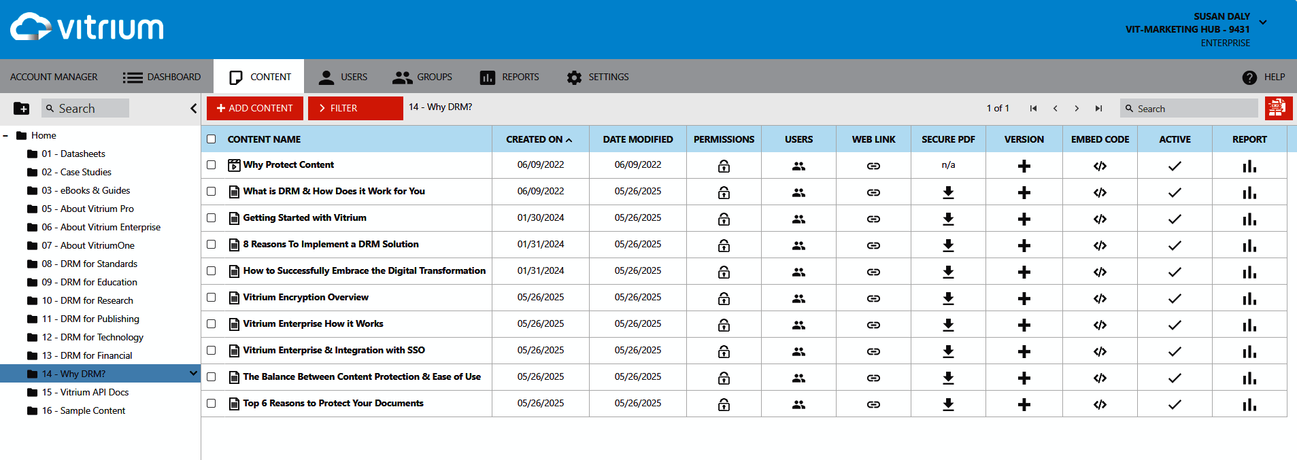The width and height of the screenshot is (1297, 460).
Task: Open the Susan Daly account dropdown
Action: 1262,22
